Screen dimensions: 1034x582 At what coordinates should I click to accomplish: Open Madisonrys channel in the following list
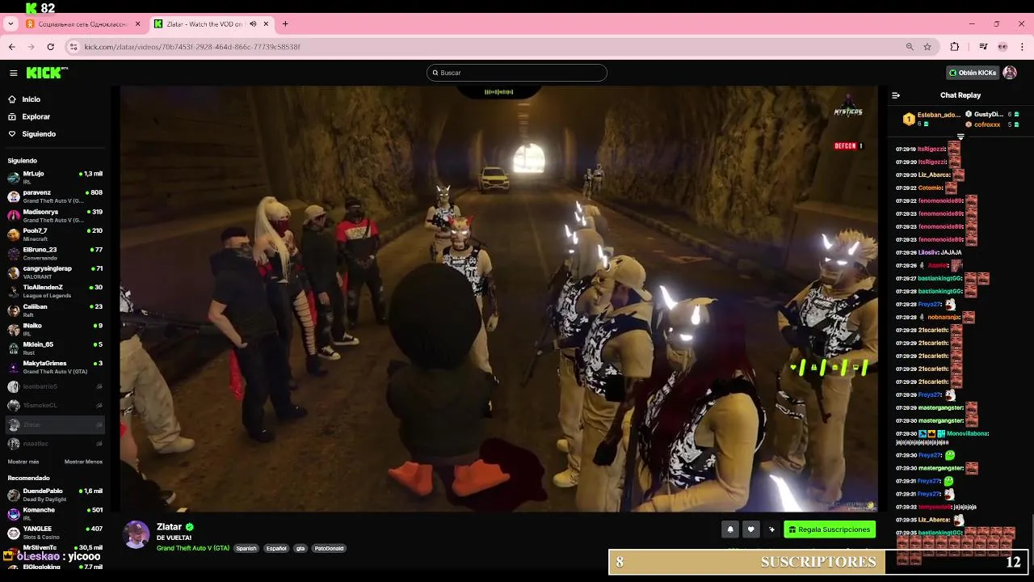pyautogui.click(x=55, y=216)
